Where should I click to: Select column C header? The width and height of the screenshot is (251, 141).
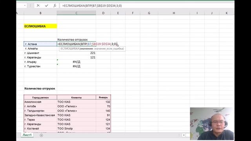[x=76, y=13]
